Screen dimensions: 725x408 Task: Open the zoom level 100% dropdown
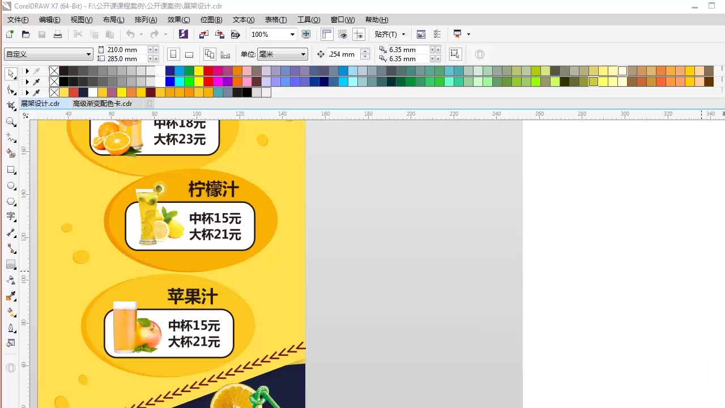292,35
